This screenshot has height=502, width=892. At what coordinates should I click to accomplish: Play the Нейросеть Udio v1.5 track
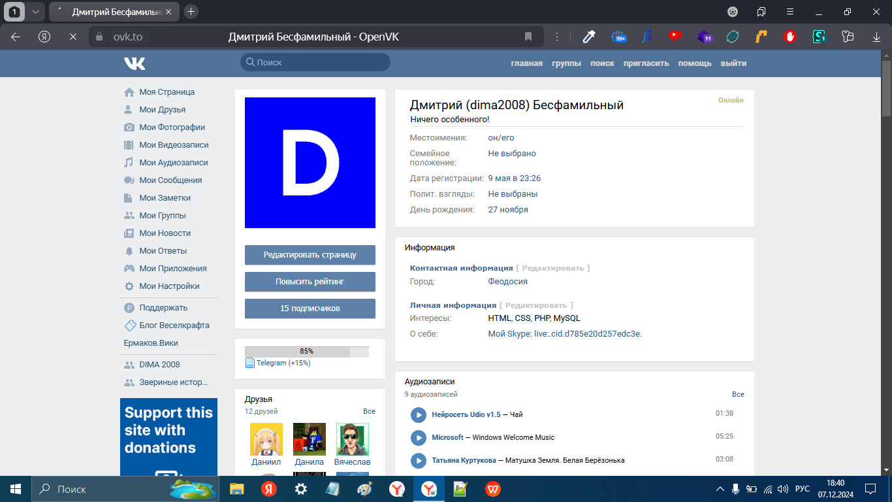[x=418, y=414]
